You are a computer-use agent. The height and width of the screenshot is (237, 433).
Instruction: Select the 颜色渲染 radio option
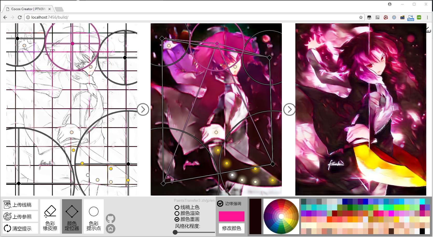coord(187,213)
